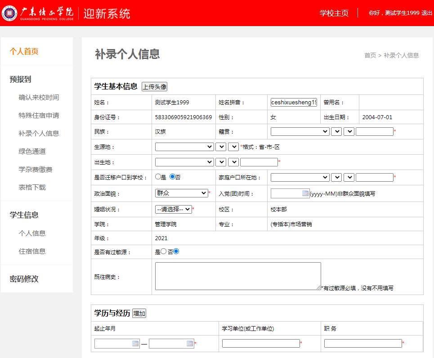Open calendar icon for party join date
This screenshot has width=434, height=358.
tap(305, 193)
